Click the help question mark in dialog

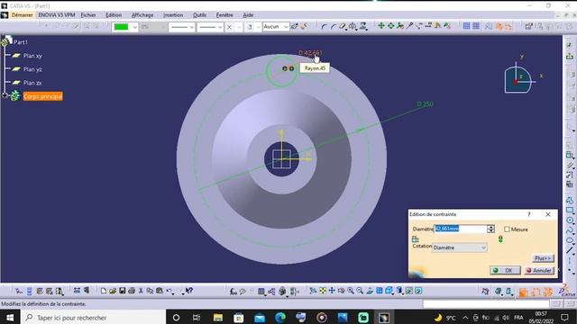click(x=529, y=214)
